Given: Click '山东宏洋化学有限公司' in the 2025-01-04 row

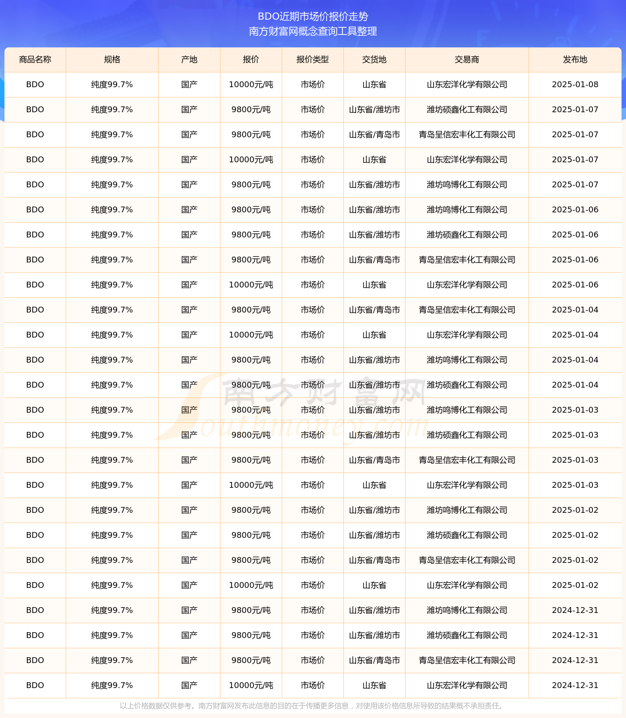Looking at the screenshot, I should (x=467, y=335).
